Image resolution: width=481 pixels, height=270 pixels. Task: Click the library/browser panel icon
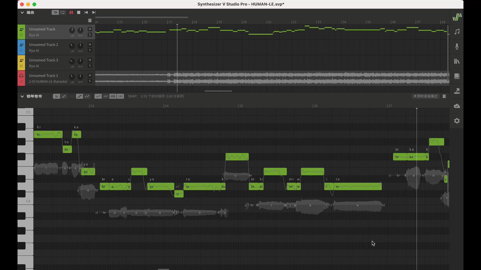[457, 61]
